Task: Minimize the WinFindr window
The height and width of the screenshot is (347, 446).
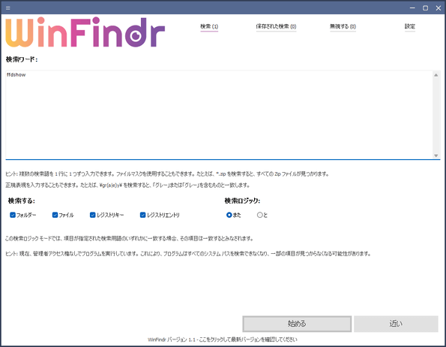Action: [412, 8]
